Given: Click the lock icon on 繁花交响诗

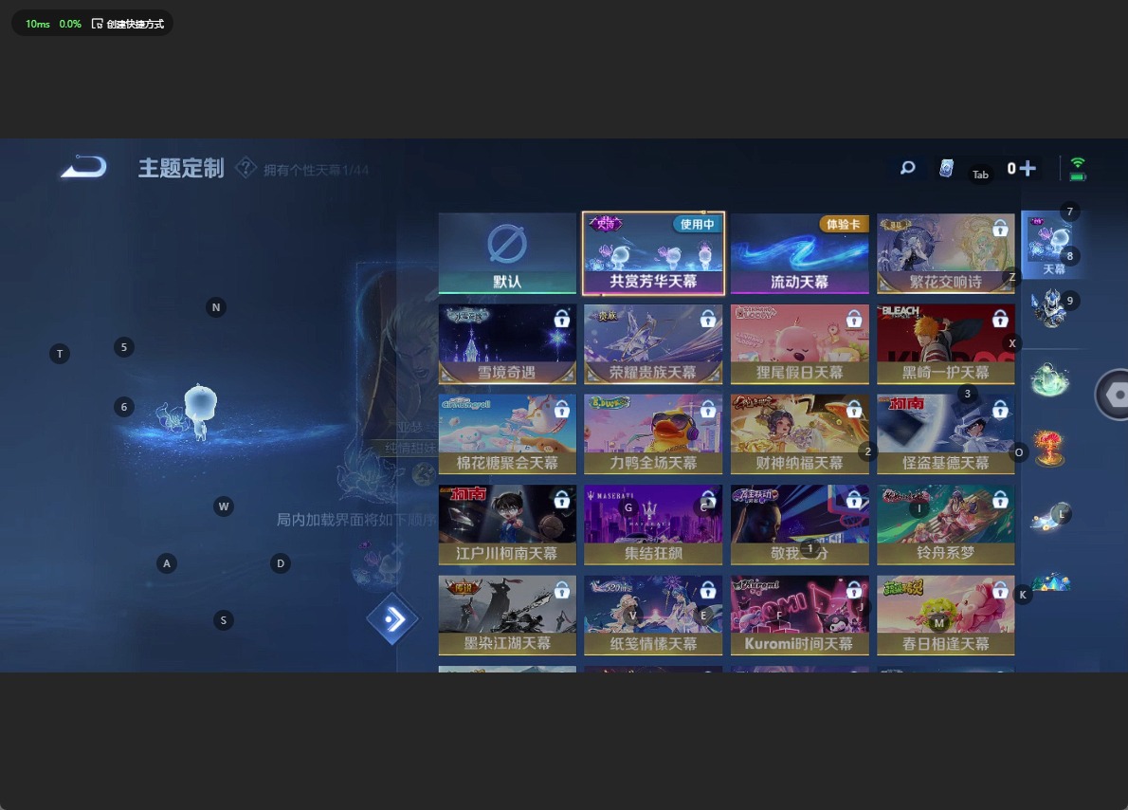Looking at the screenshot, I should pyautogui.click(x=1000, y=229).
